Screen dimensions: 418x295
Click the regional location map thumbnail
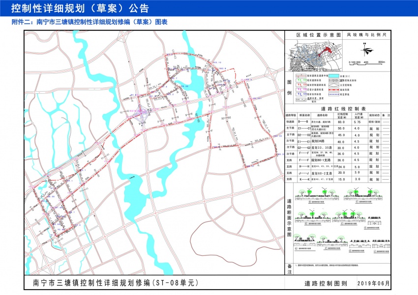click(314, 55)
